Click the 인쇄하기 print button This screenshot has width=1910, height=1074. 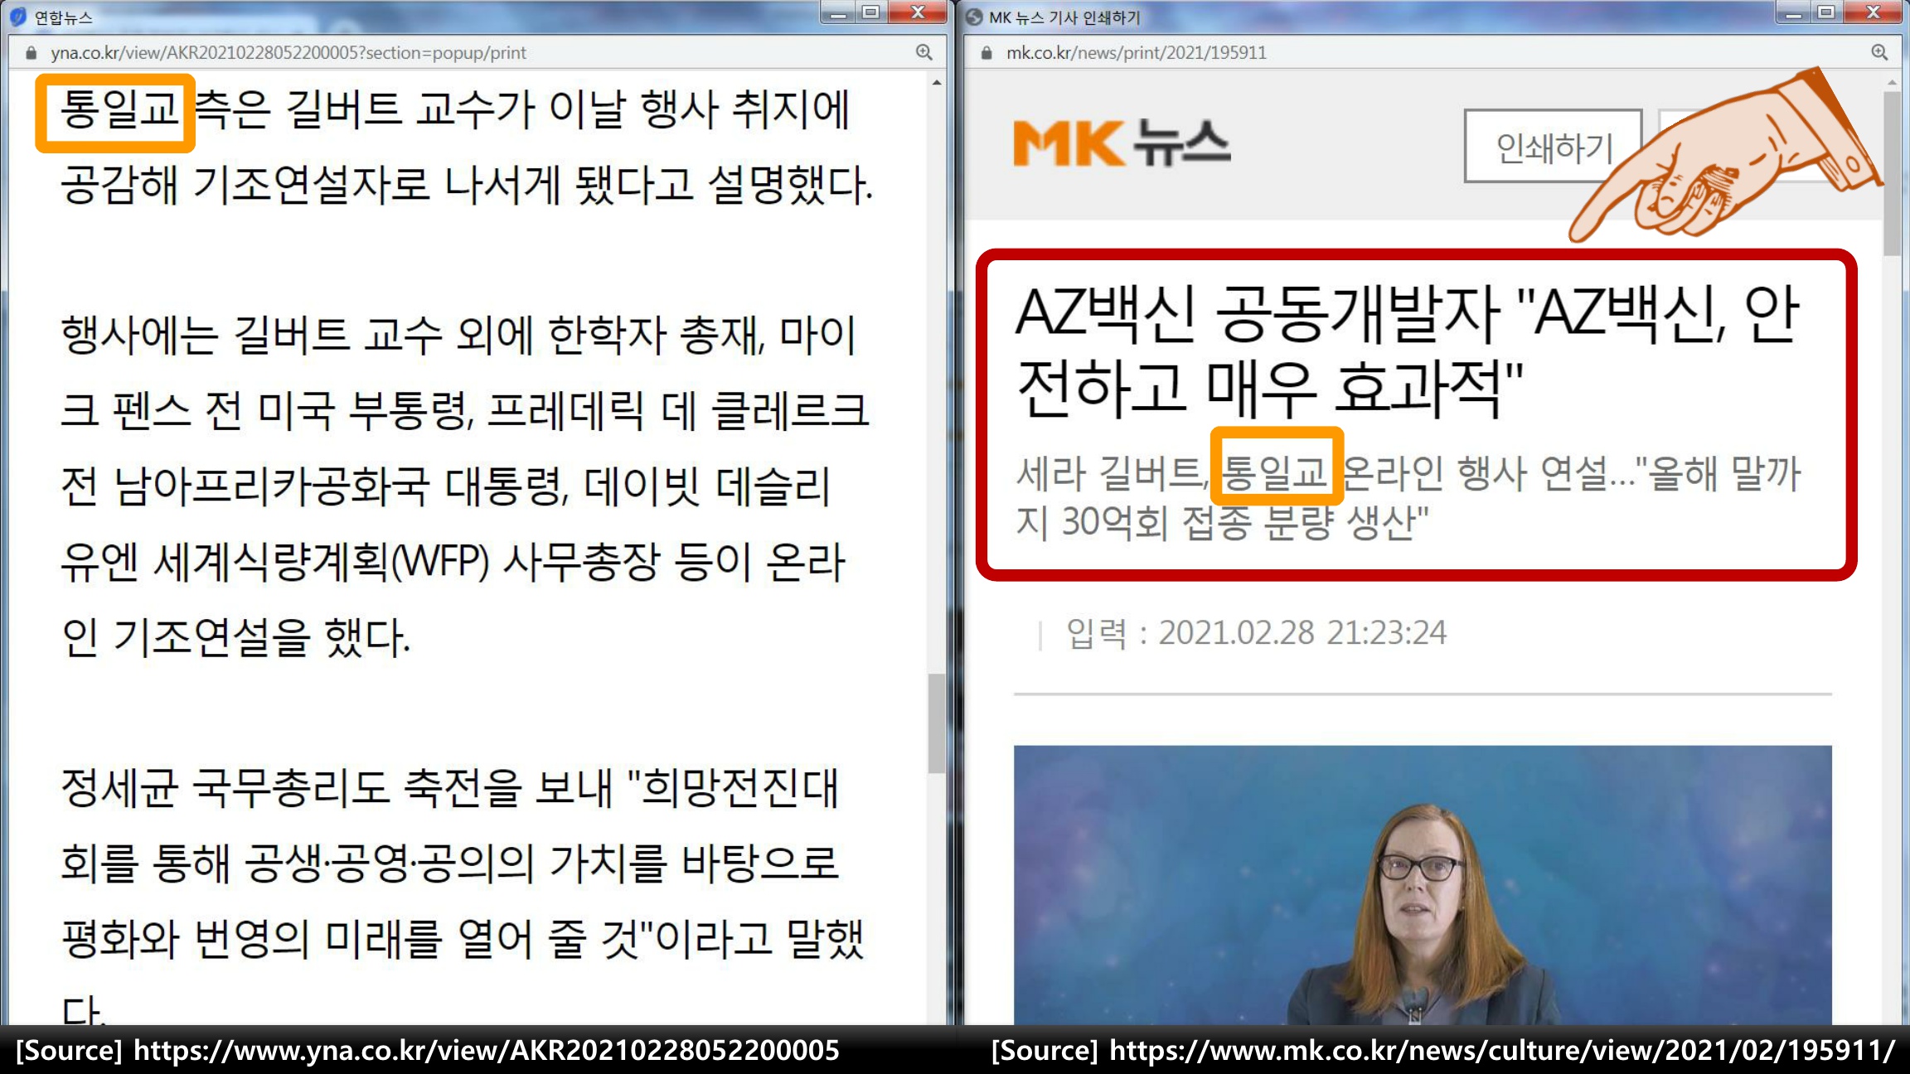pos(1553,146)
